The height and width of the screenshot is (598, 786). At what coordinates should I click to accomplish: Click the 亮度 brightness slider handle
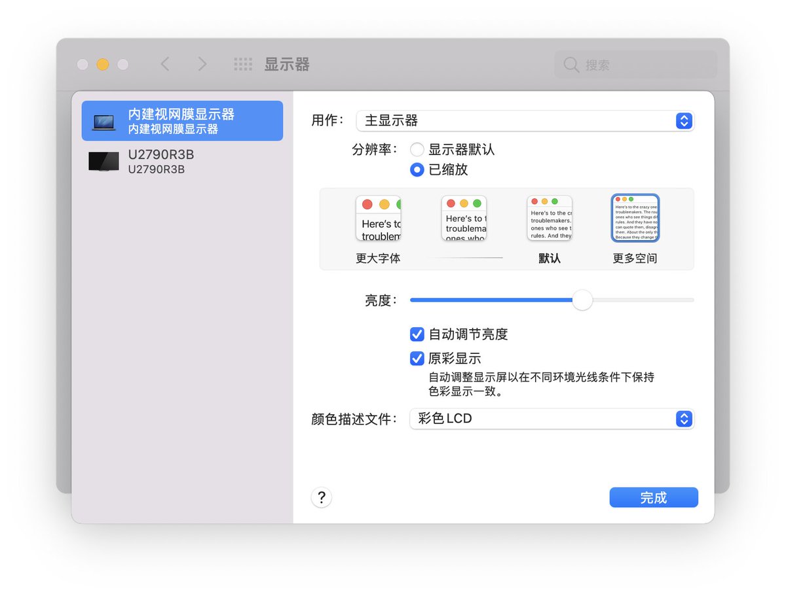(x=582, y=300)
